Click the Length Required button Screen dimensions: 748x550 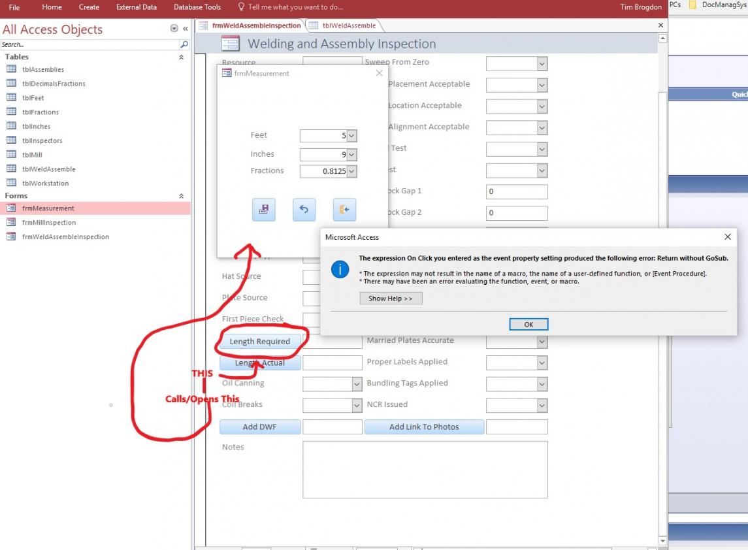(260, 342)
